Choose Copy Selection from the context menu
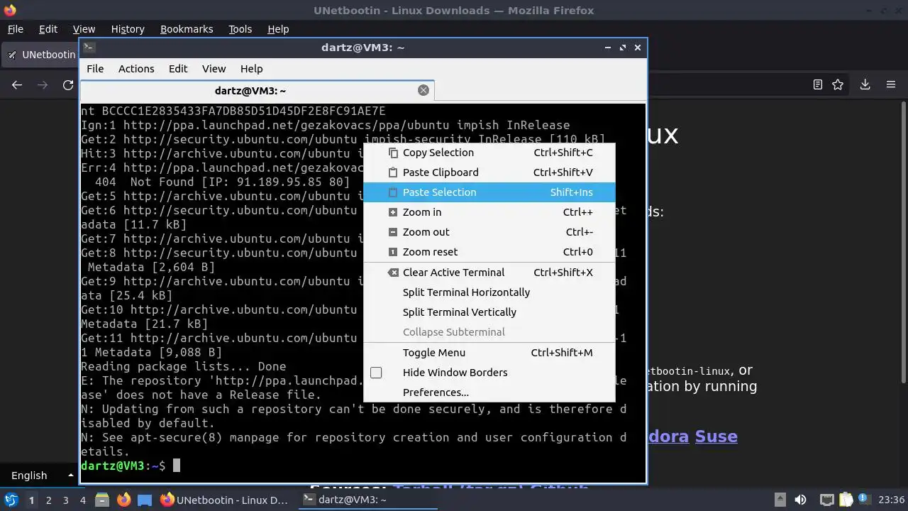 (489, 153)
